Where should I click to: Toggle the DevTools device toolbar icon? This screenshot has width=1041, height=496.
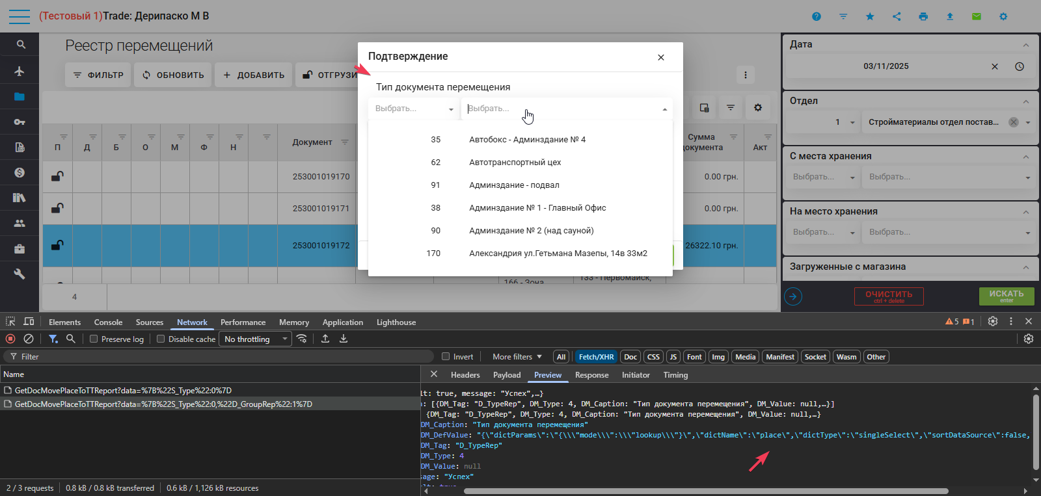coord(29,322)
